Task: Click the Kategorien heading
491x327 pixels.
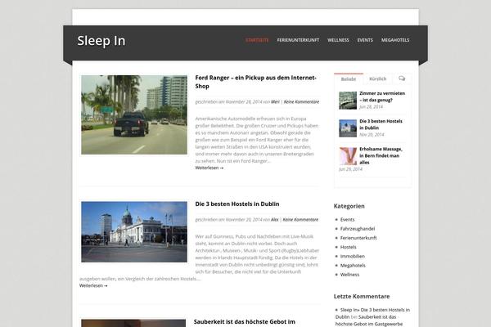Action: coord(349,206)
